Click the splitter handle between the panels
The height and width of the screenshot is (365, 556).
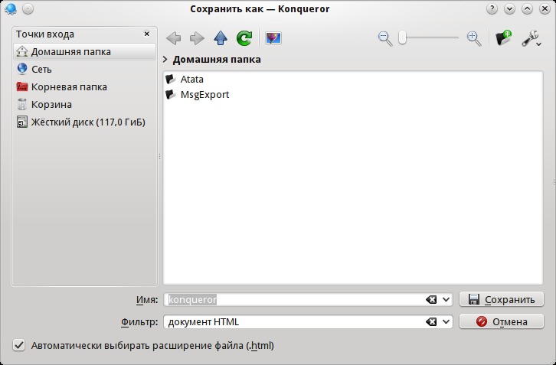pos(160,156)
